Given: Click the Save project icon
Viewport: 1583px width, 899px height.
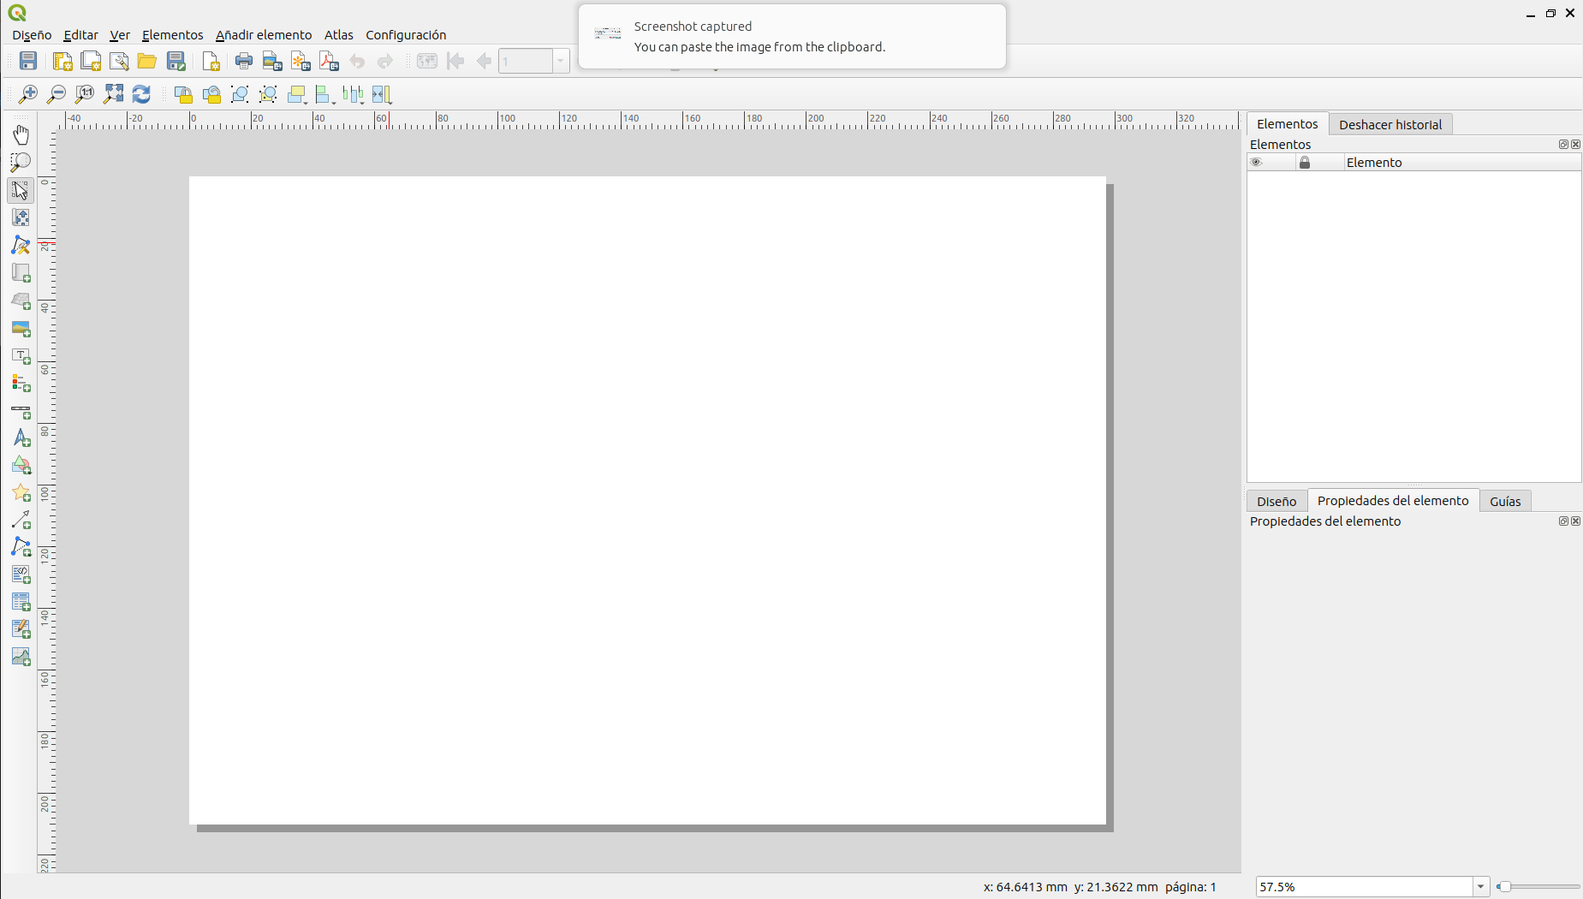Looking at the screenshot, I should coord(28,61).
